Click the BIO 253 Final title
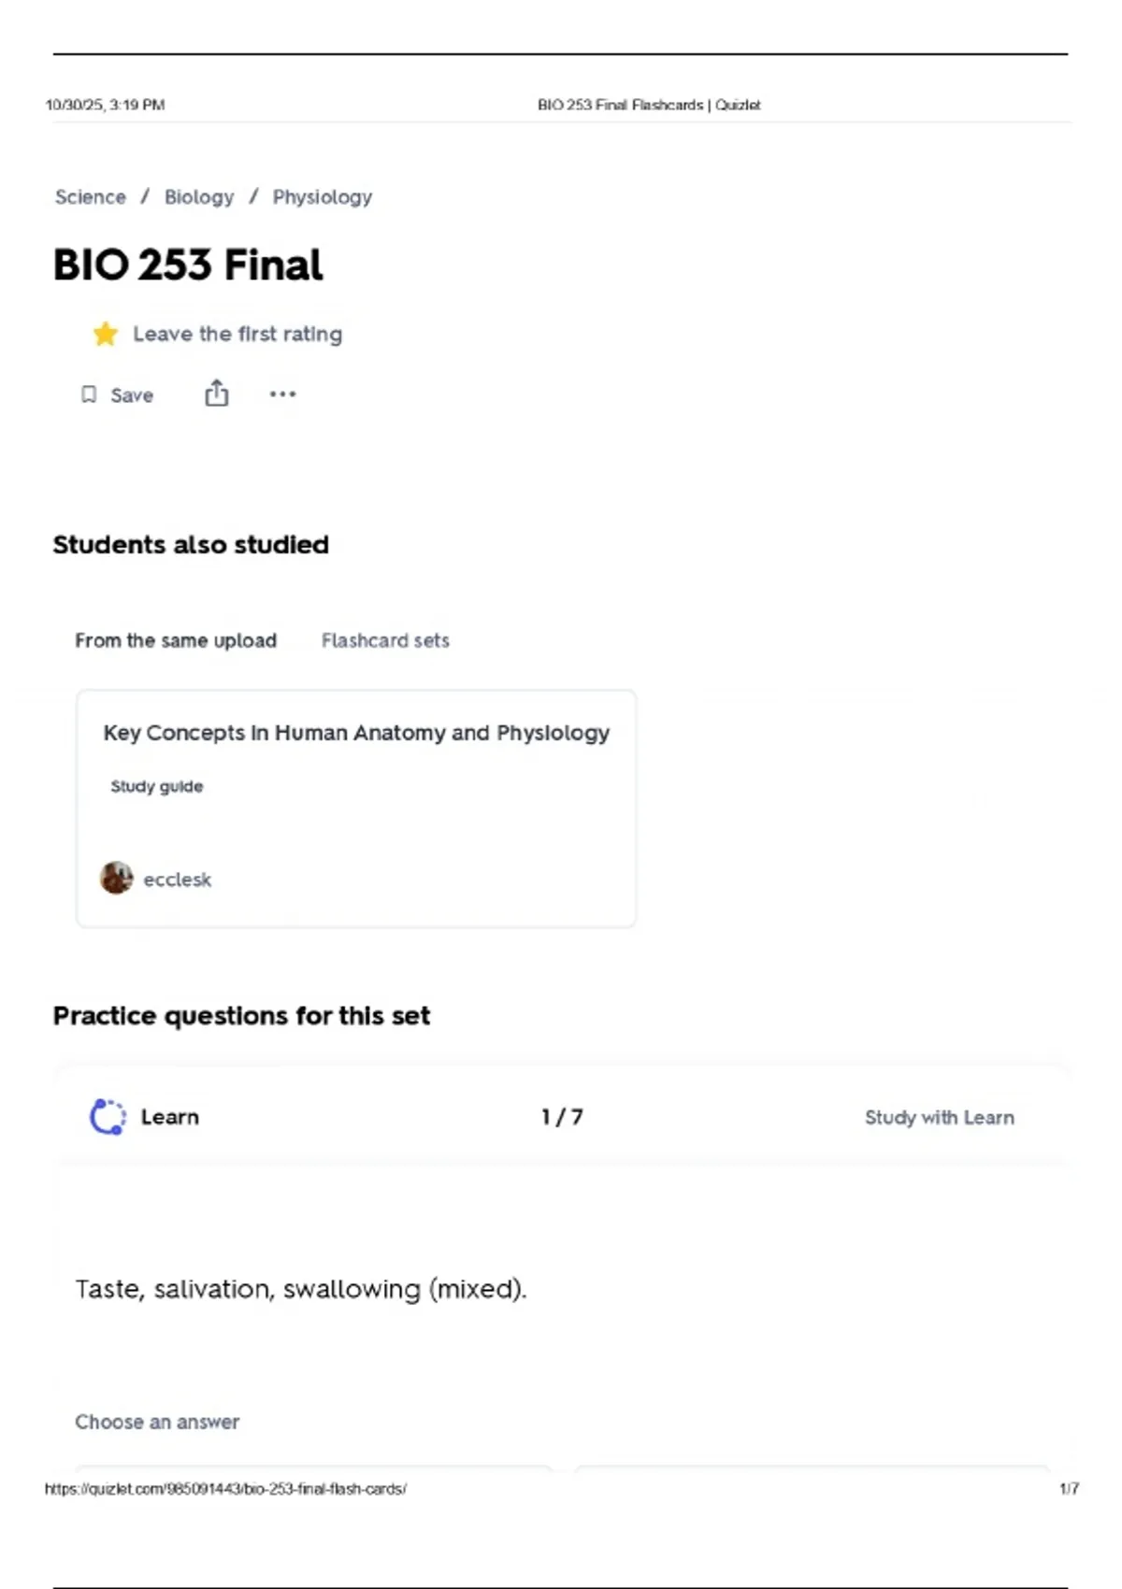This screenshot has height=1589, width=1122. tap(188, 265)
